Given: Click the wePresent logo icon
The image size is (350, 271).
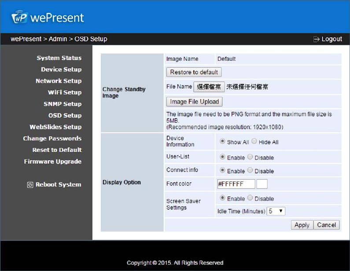Looking at the screenshot, I should pos(19,17).
